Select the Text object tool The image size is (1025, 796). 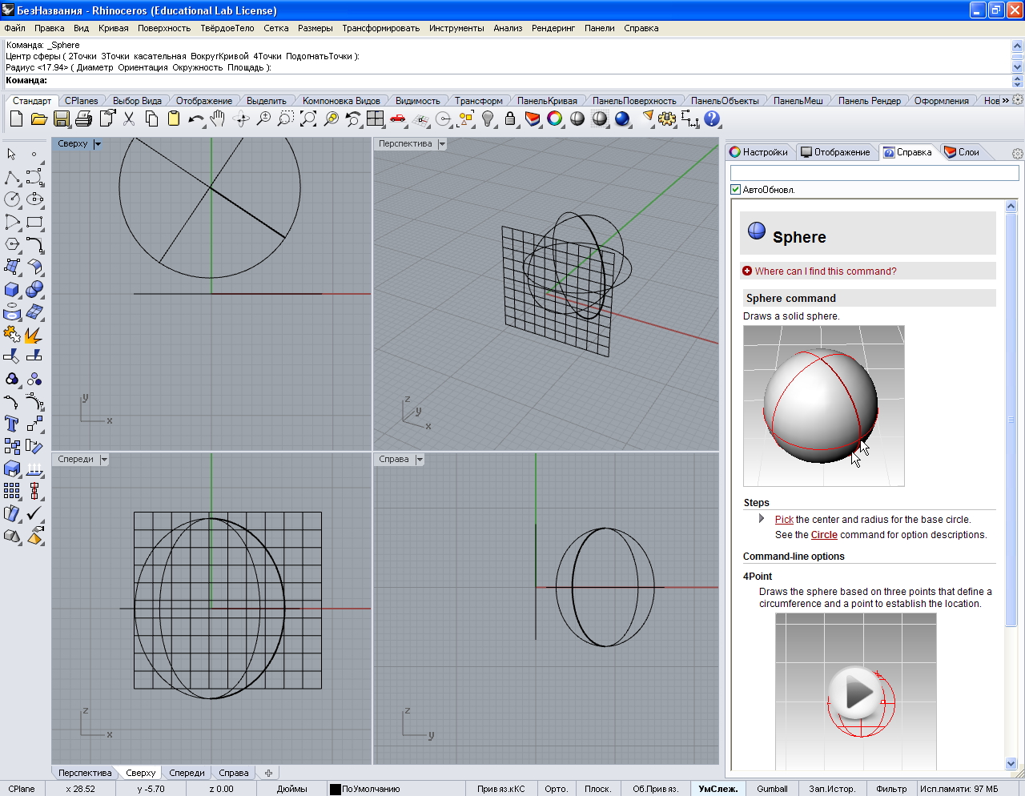12,424
